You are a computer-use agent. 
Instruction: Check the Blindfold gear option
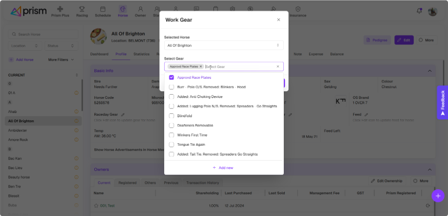(171, 116)
